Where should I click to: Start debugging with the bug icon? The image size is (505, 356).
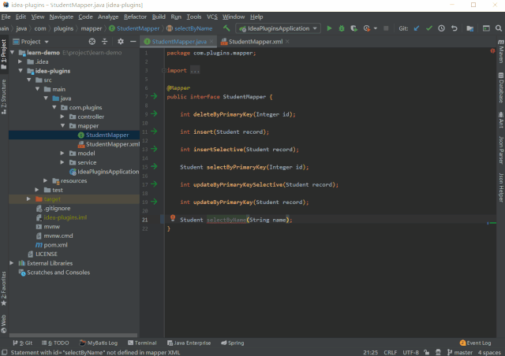coord(342,28)
